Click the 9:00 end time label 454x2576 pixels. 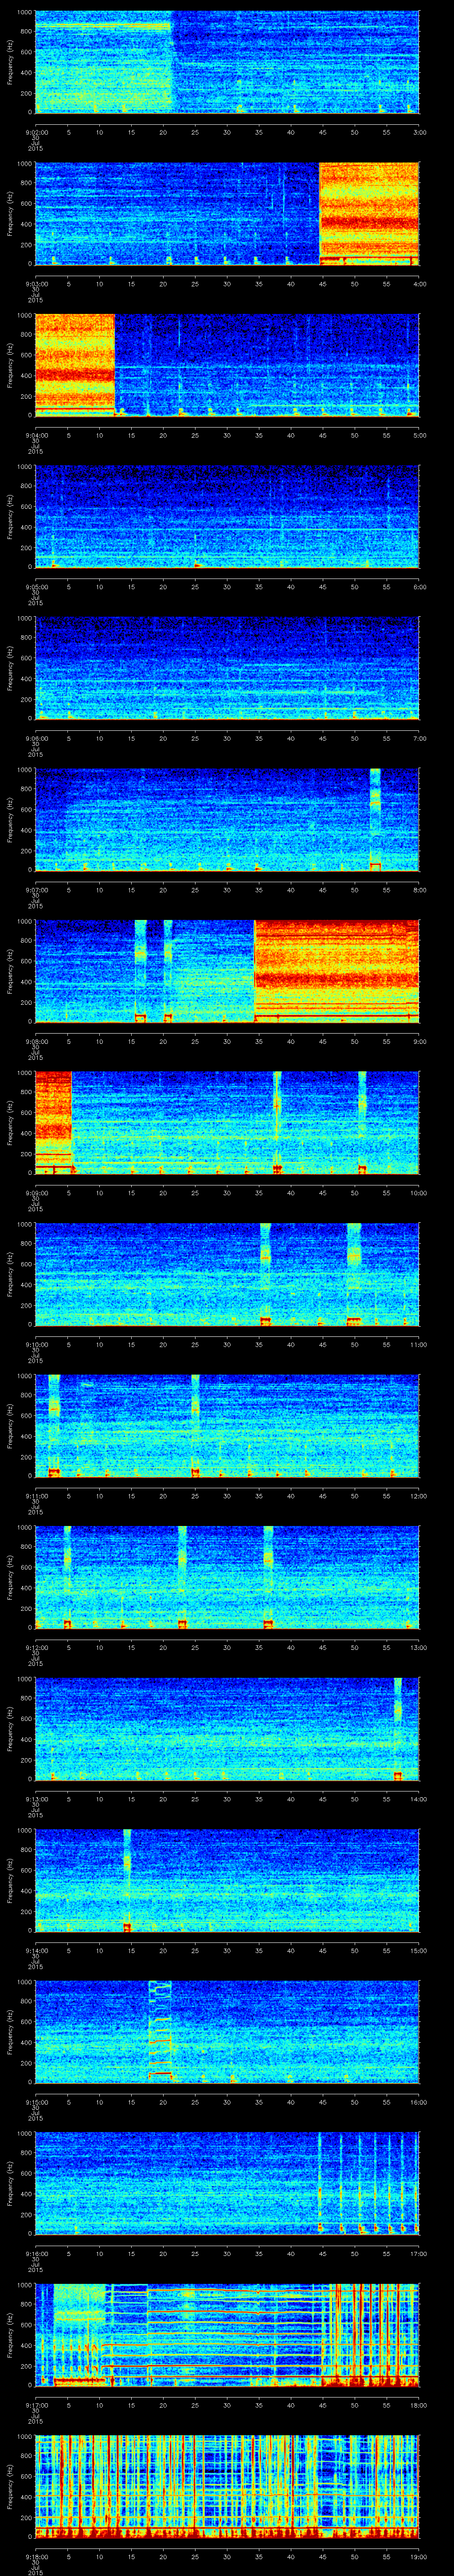(419, 1042)
